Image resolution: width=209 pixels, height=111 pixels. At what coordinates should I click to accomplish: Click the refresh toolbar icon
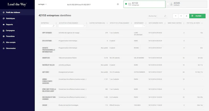coord(181,16)
